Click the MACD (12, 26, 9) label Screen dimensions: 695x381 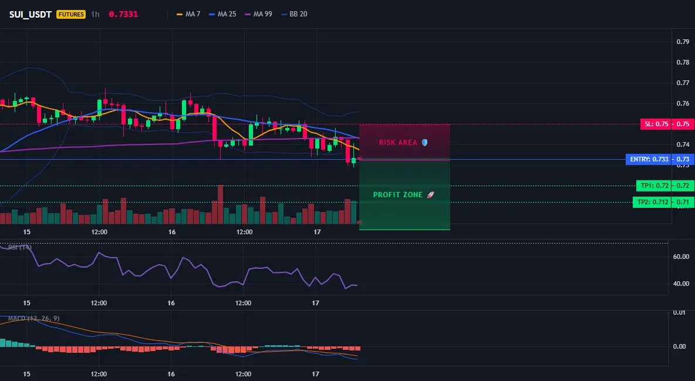(x=33, y=318)
